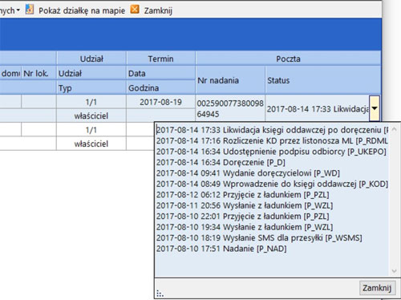The image size is (401, 300).
Task: Select the 1/1 share cell in first row
Action: 91,102
